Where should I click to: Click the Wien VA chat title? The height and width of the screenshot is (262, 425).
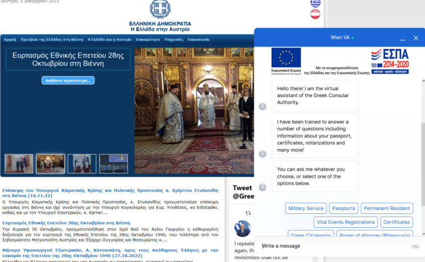340,38
